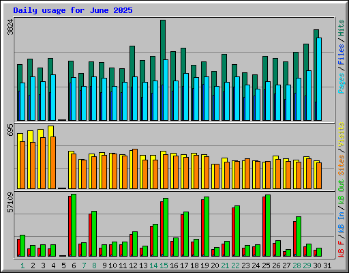Click day label 1 on the x-axis

coord(22,265)
